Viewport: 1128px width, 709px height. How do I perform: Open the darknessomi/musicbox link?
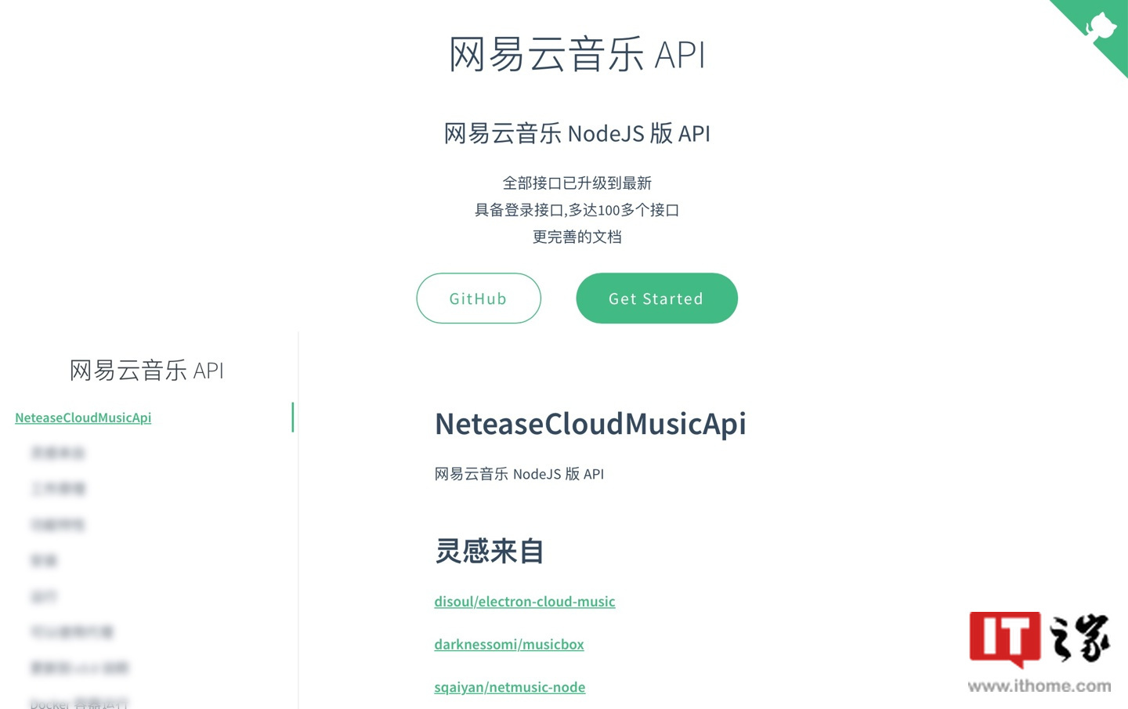[x=509, y=644]
